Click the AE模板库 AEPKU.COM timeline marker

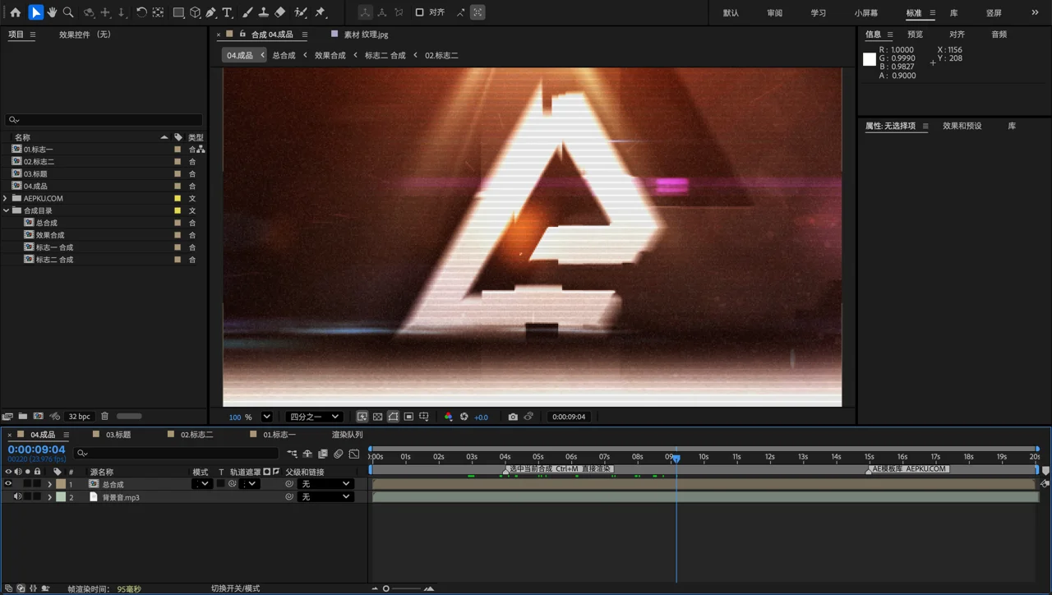(x=909, y=468)
